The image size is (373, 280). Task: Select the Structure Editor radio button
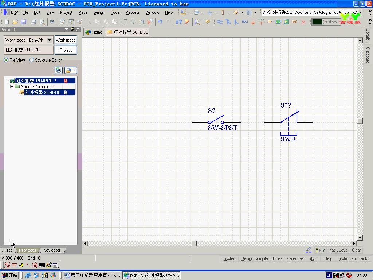coord(31,60)
